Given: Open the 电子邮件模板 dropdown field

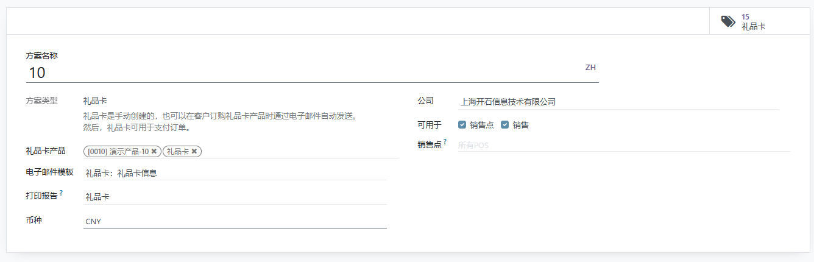Looking at the screenshot, I should [x=235, y=173].
